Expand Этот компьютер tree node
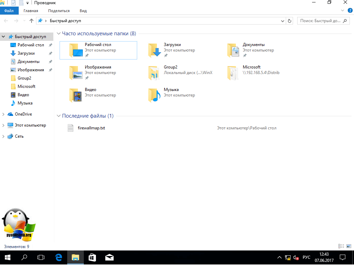This screenshot has height=265, width=354. point(3,125)
